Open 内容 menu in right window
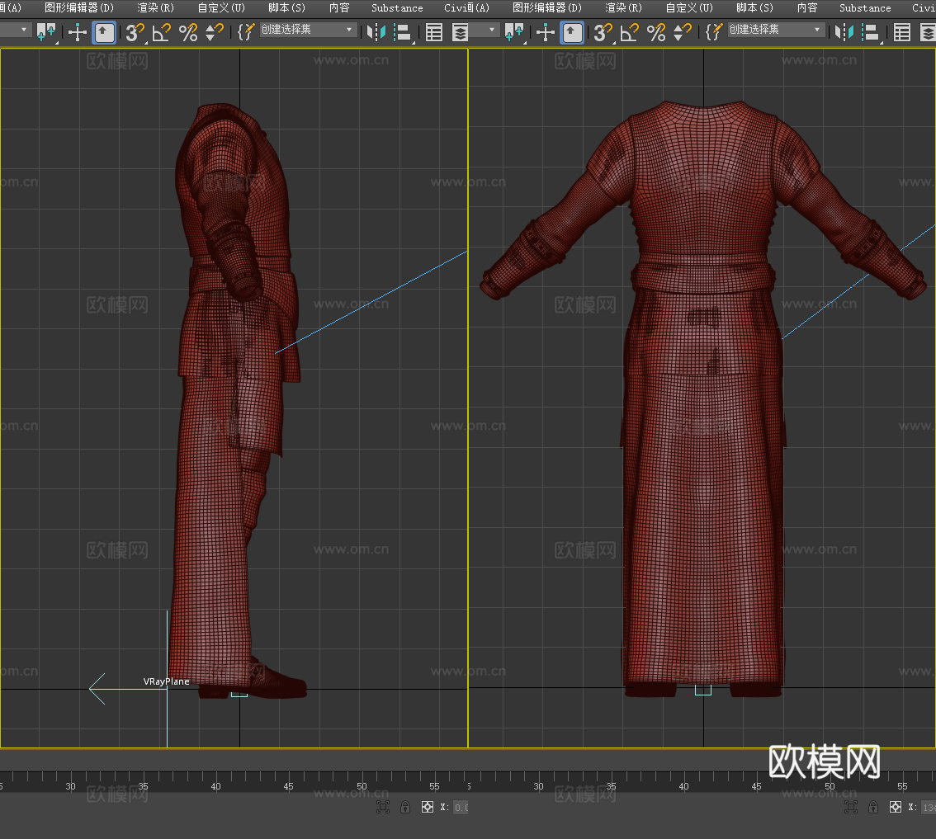The width and height of the screenshot is (936, 839). 807,7
